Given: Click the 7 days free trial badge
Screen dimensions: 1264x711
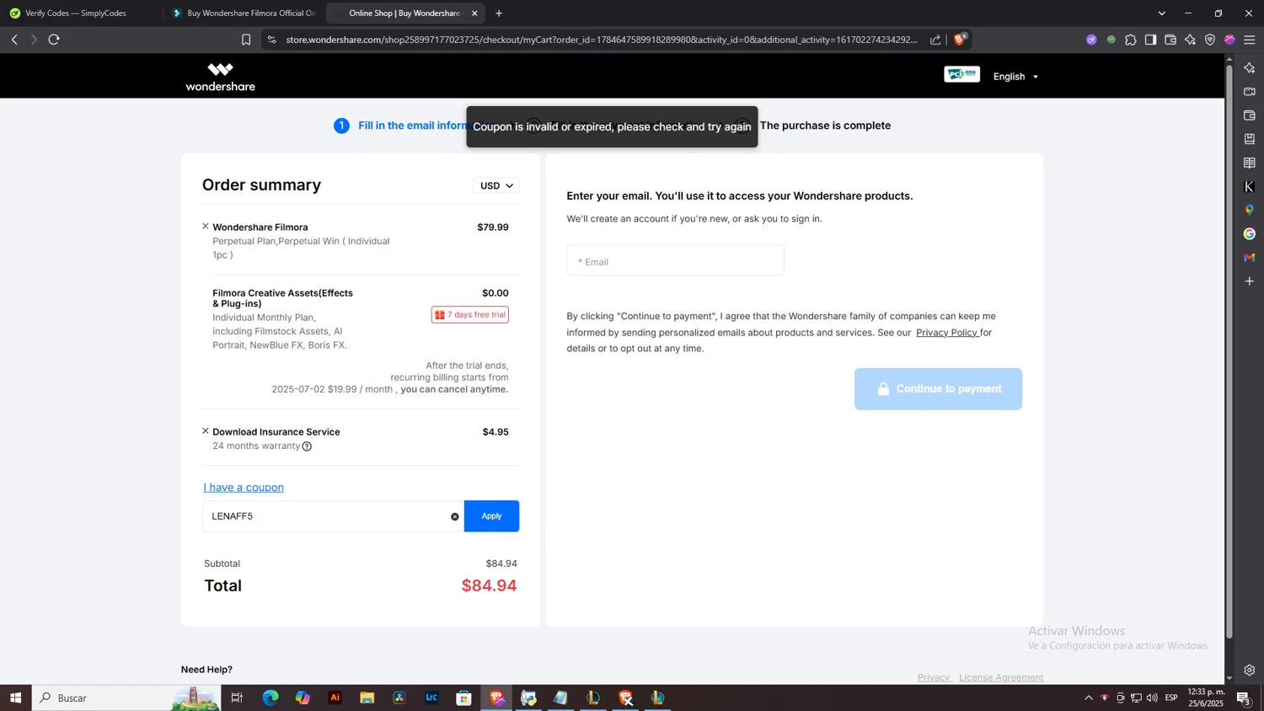Looking at the screenshot, I should [x=470, y=314].
